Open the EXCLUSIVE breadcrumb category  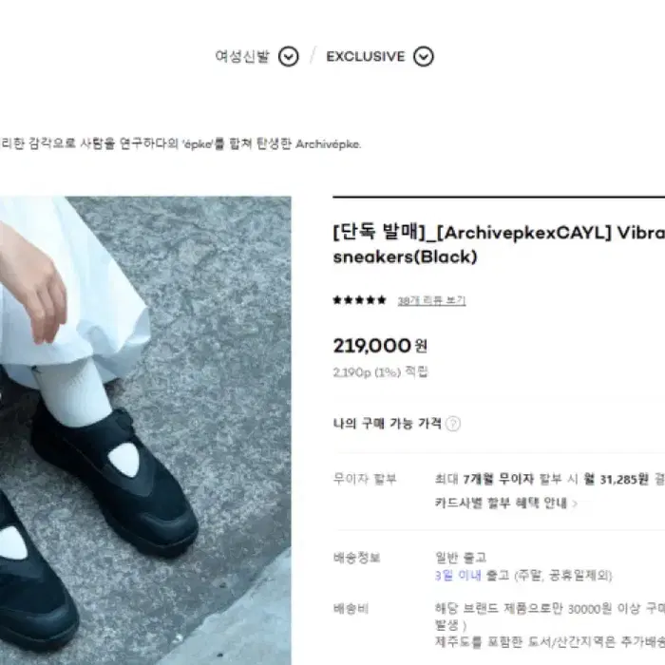[366, 56]
